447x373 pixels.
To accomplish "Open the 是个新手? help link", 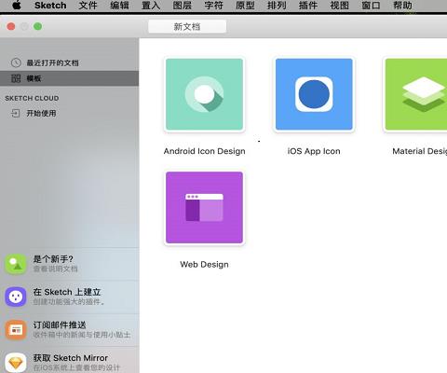I will [53, 259].
